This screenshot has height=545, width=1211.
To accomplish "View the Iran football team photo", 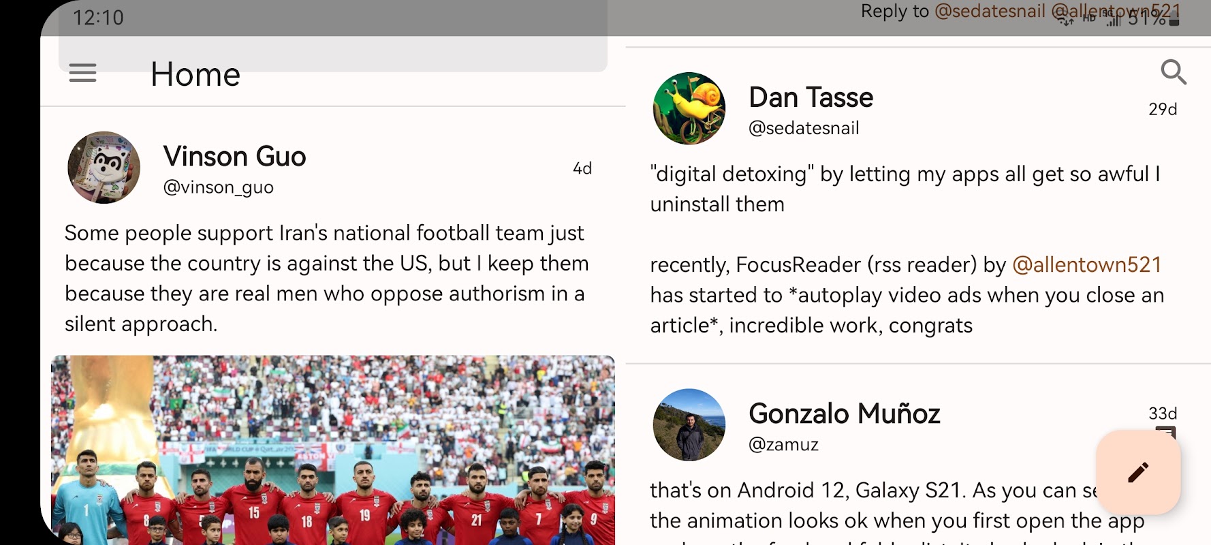I will tap(333, 450).
